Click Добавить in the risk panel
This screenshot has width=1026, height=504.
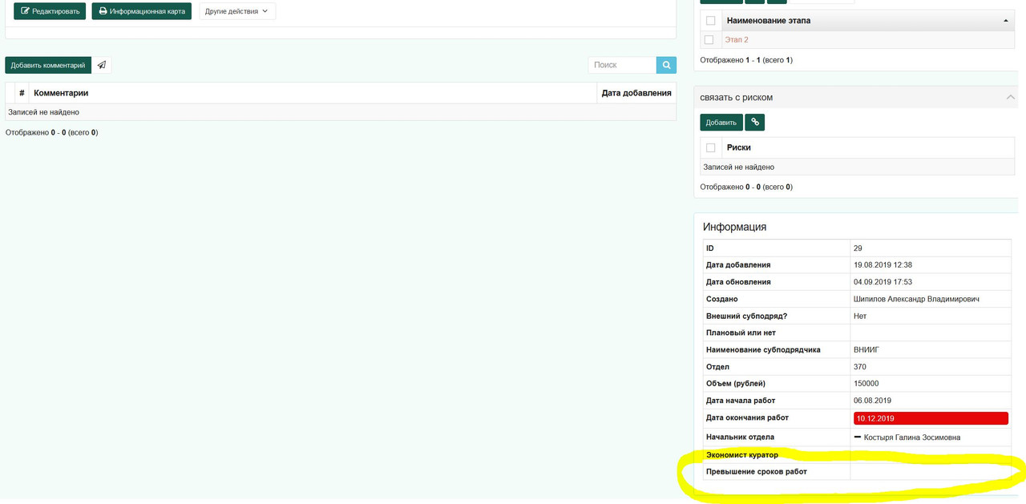pos(721,123)
